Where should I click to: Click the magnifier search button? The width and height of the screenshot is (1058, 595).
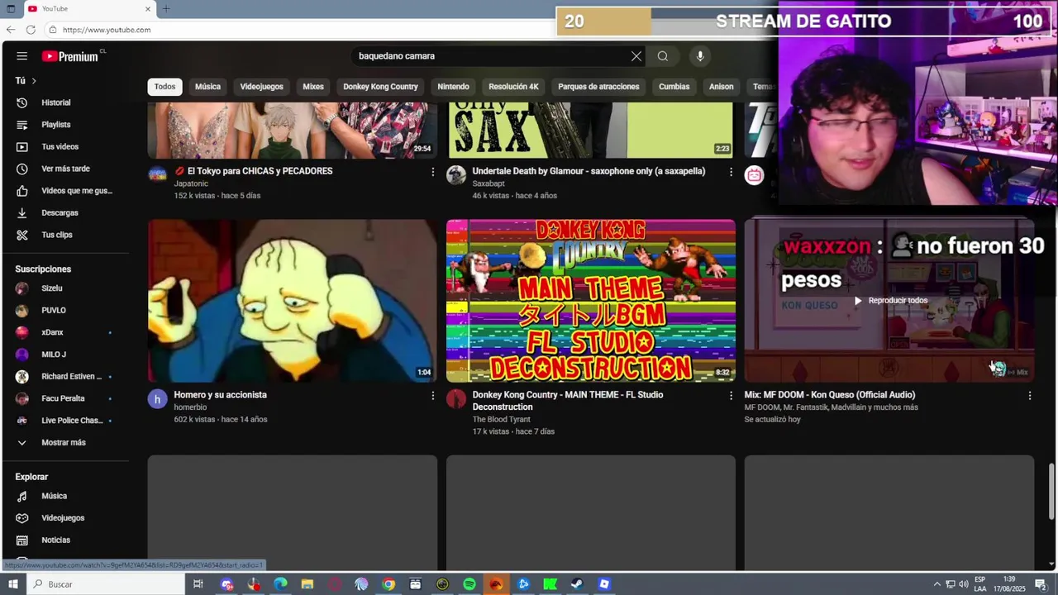click(x=662, y=56)
